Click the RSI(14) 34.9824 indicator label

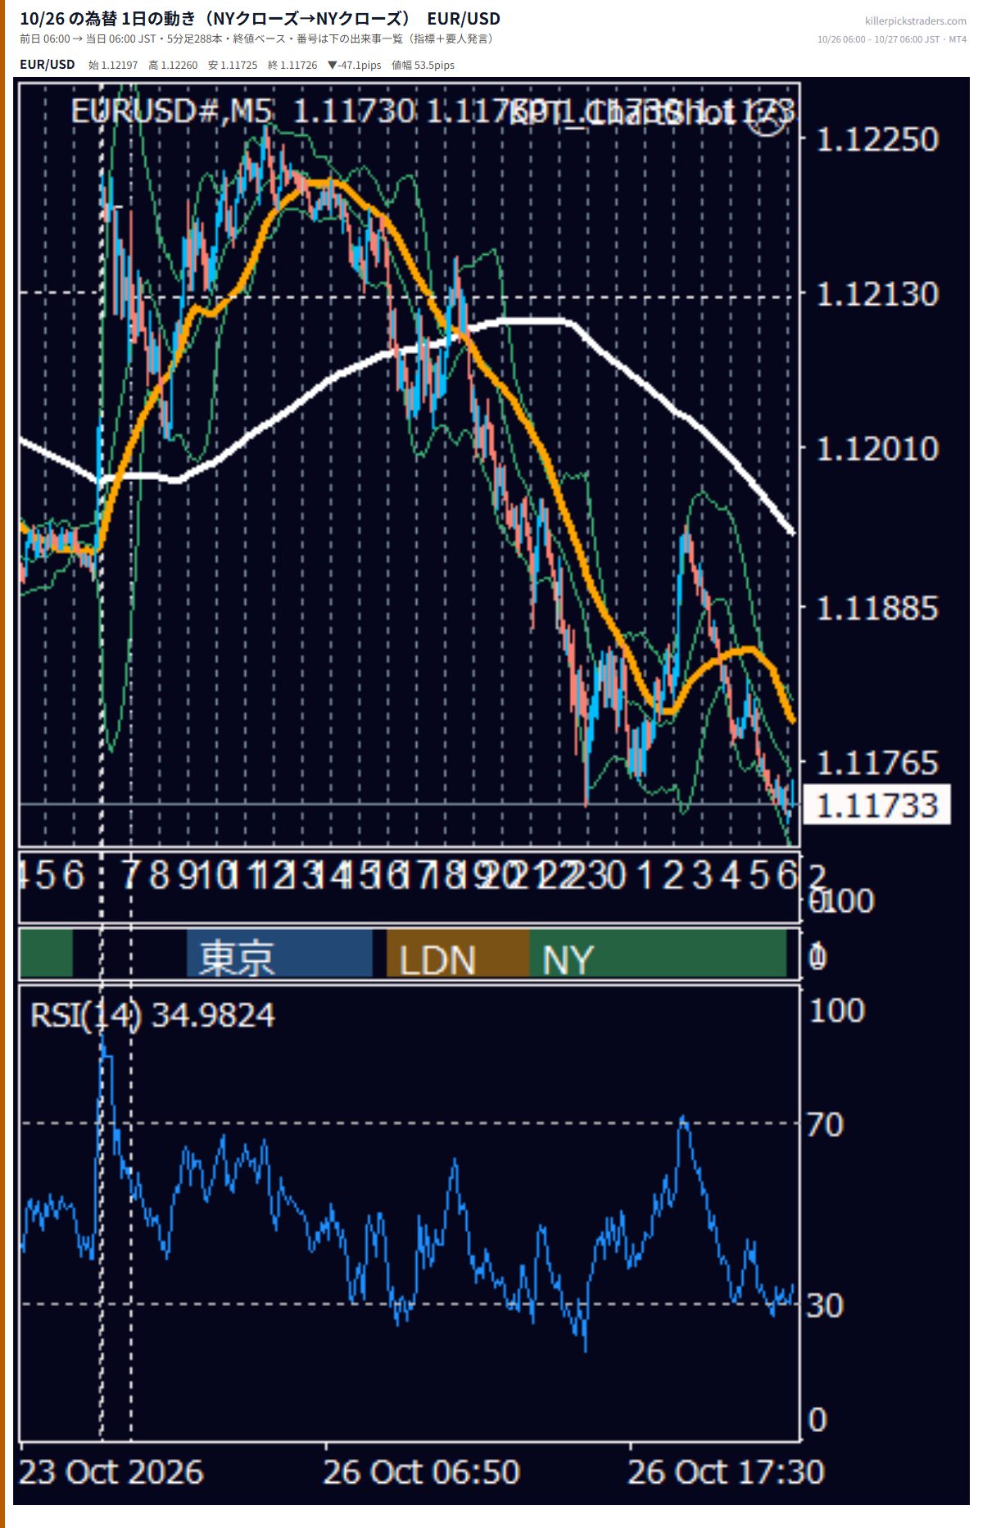pyautogui.click(x=152, y=1016)
